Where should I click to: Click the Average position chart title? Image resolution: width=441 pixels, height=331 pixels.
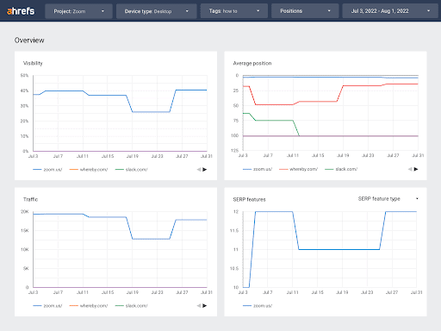click(x=252, y=63)
